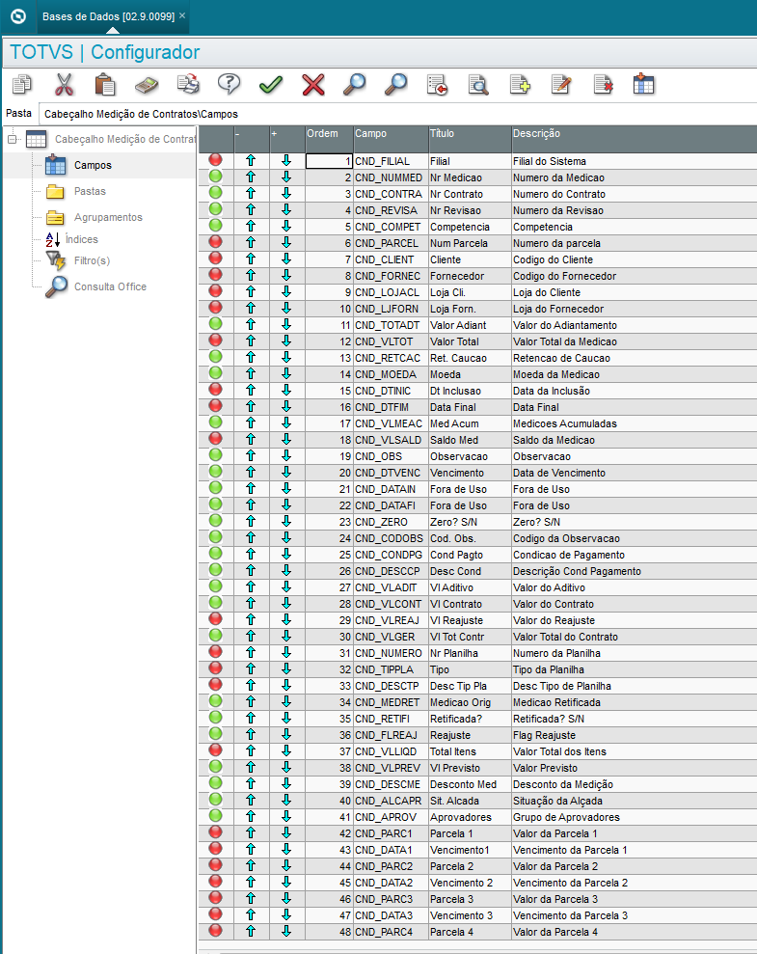Image resolution: width=757 pixels, height=954 pixels.
Task: Select the CND_DATA3 field cell
Action: pyautogui.click(x=391, y=915)
